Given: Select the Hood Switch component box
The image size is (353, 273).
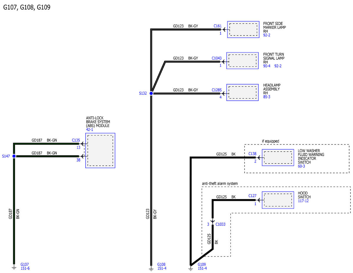Looking at the screenshot, I should [x=278, y=200].
